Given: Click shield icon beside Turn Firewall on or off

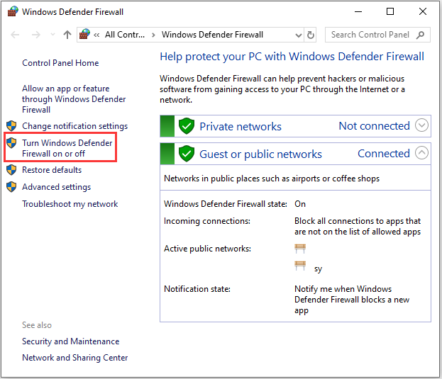Looking at the screenshot, I should (11, 143).
